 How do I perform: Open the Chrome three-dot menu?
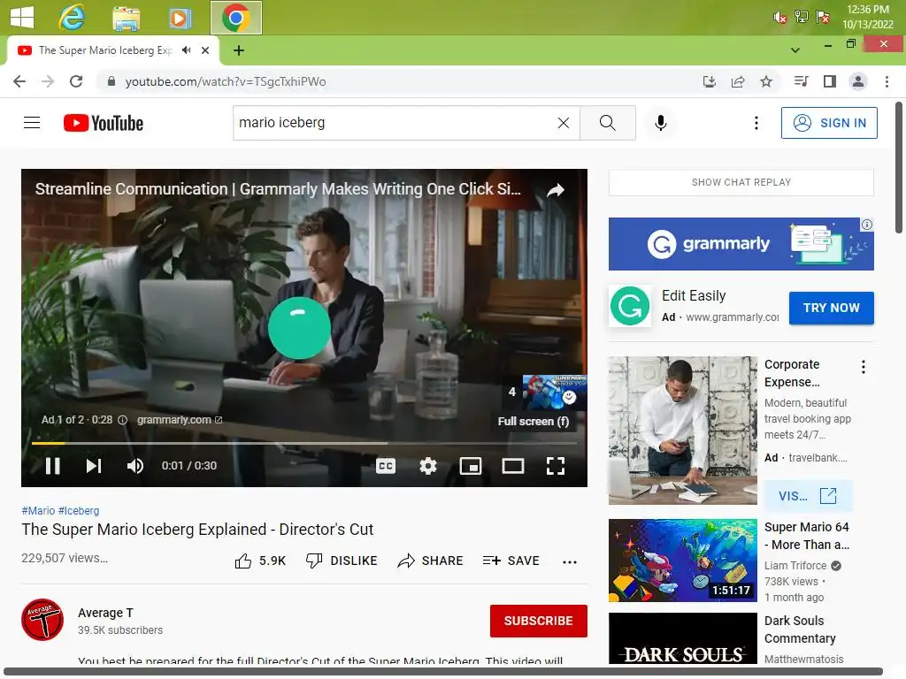point(887,81)
